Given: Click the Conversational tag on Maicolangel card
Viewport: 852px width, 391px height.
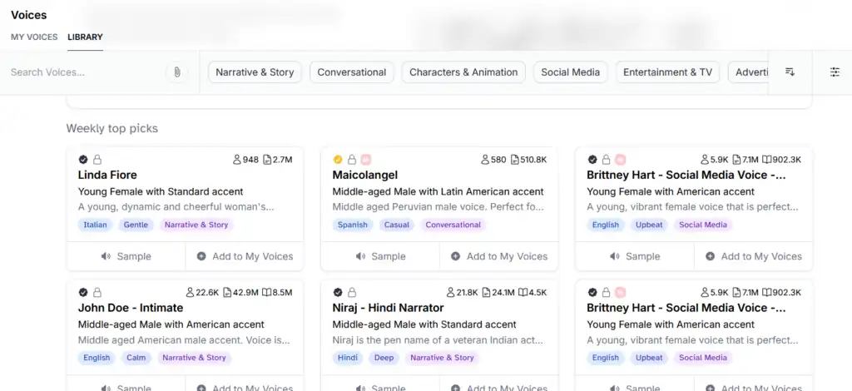Looking at the screenshot, I should pyautogui.click(x=453, y=225).
